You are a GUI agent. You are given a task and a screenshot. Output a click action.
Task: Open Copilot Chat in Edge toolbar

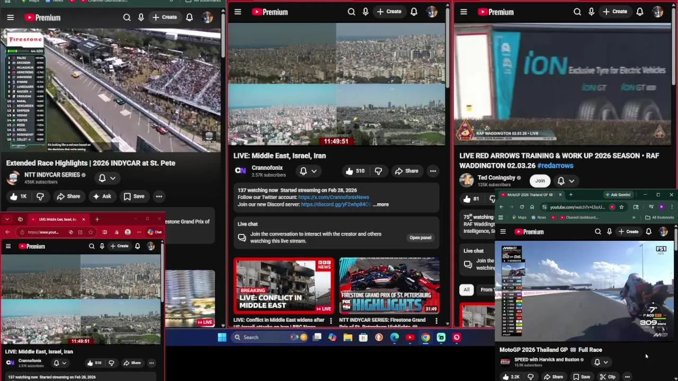coord(155,232)
